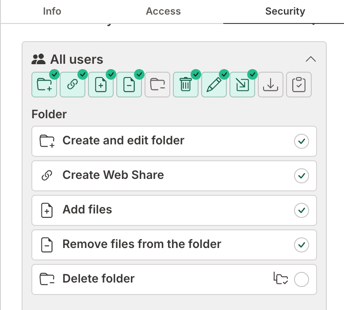Enable the download permission icon
This screenshot has width=344, height=310.
pos(271,85)
